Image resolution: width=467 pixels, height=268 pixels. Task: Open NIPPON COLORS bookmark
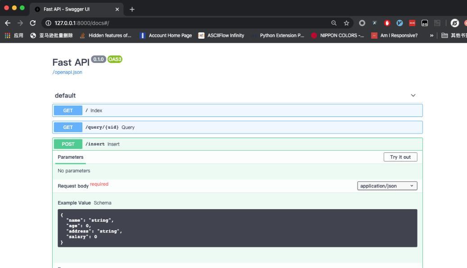point(337,36)
